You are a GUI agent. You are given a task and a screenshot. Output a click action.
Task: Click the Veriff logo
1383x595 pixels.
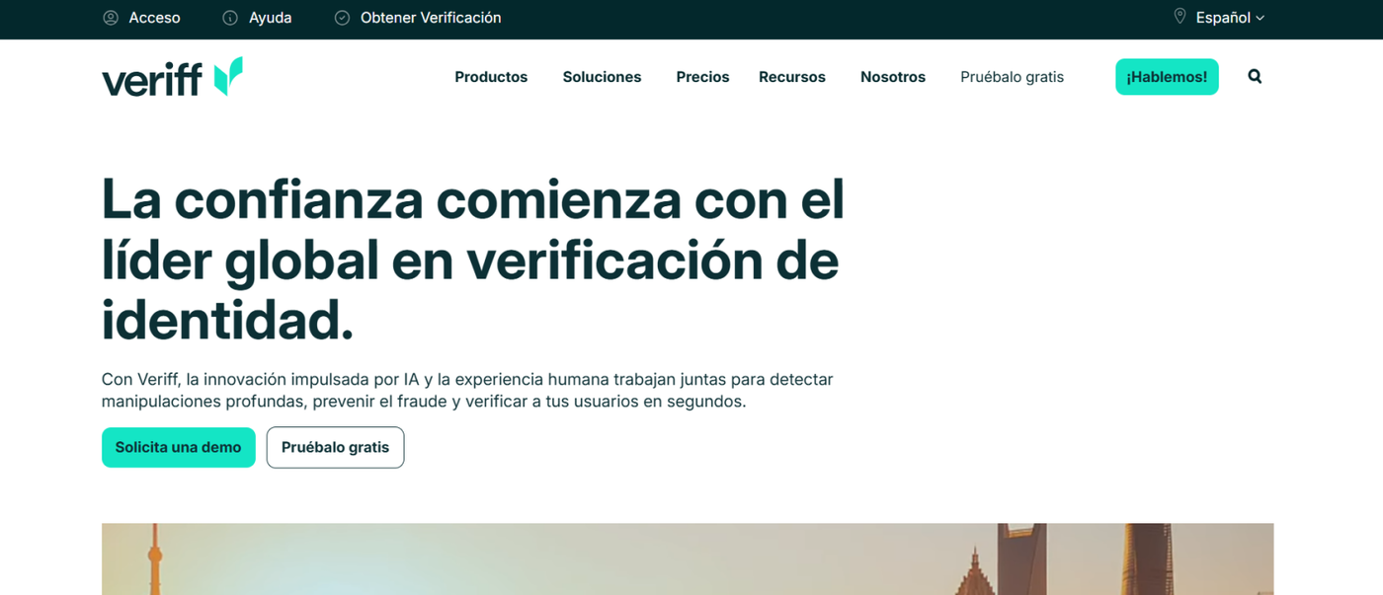[172, 77]
